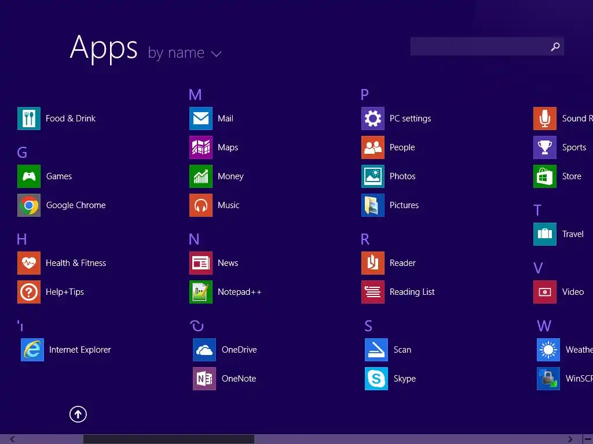The image size is (593, 444).
Task: Launch the Games app icon
Action: pyautogui.click(x=29, y=176)
